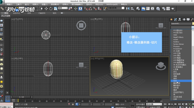The height and width of the screenshot is (108, 194).
Task: Switch to the Hierarchy command panel tab
Action: click(x=180, y=19)
